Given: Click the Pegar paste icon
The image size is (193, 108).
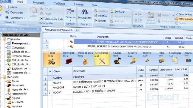Looking at the screenshot, I should 42,13.
